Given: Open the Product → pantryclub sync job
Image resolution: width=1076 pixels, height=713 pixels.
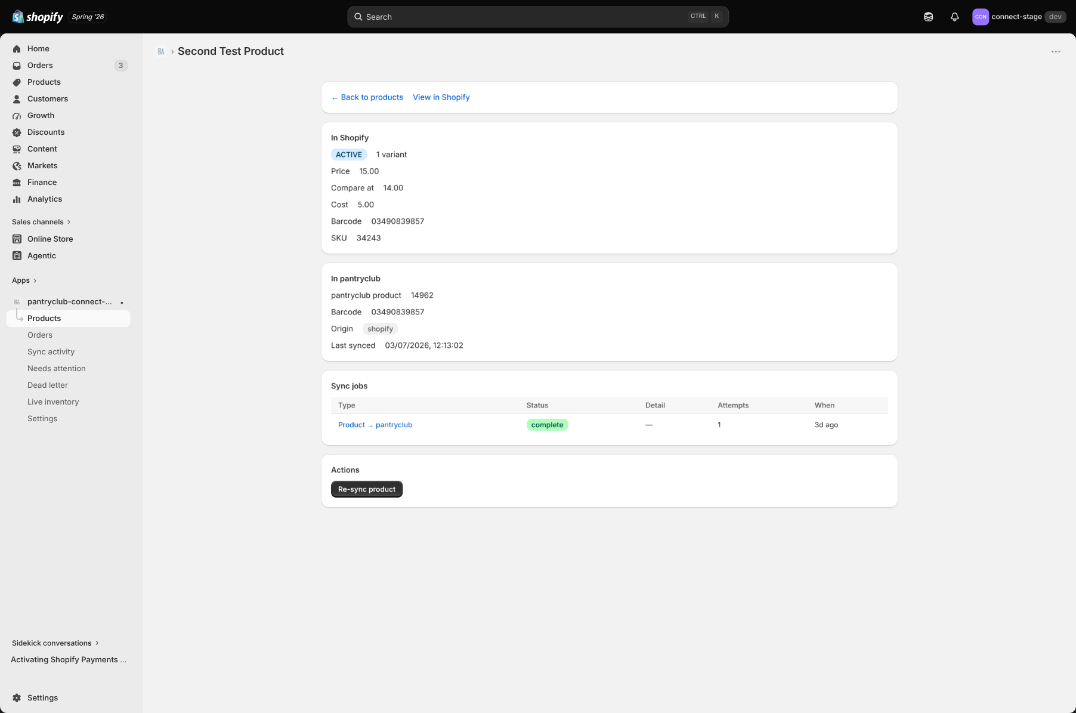Looking at the screenshot, I should coord(375,425).
